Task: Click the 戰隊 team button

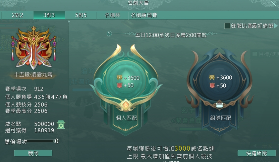Action: coord(33,153)
